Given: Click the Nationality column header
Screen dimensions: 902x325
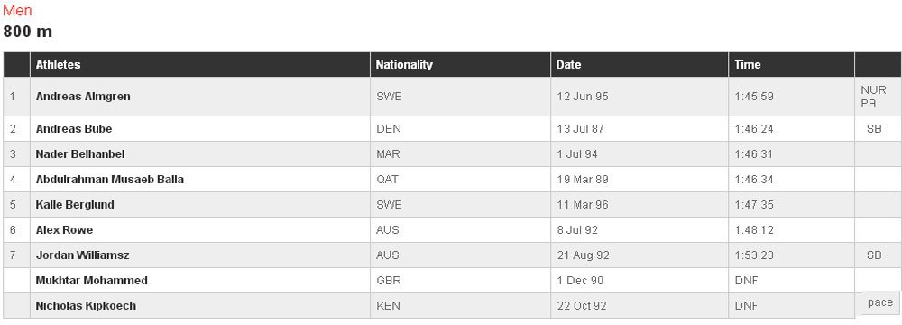Looking at the screenshot, I should [404, 64].
